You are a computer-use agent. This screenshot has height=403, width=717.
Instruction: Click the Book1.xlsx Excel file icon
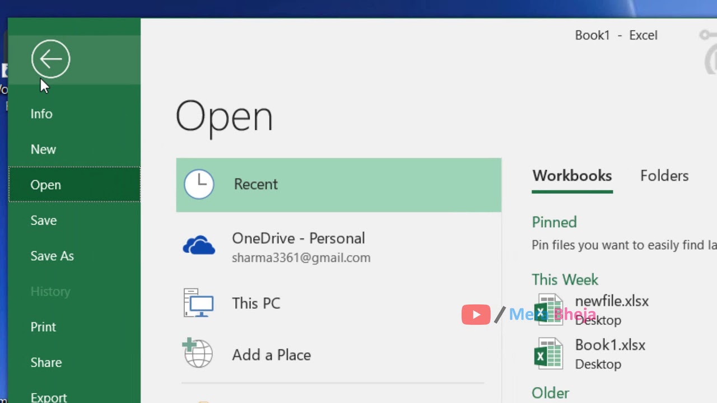pos(548,353)
